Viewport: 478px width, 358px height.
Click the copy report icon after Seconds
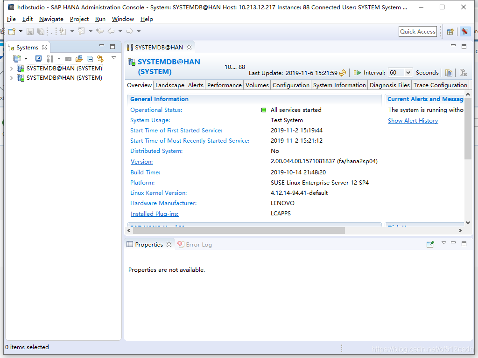[449, 73]
